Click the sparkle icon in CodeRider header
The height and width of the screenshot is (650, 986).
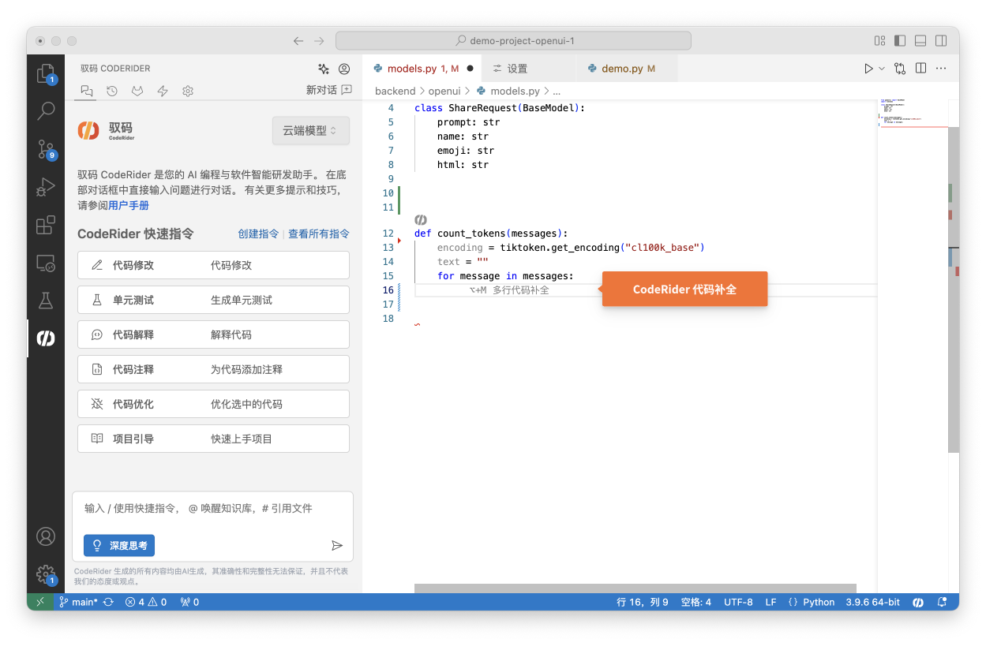324,69
